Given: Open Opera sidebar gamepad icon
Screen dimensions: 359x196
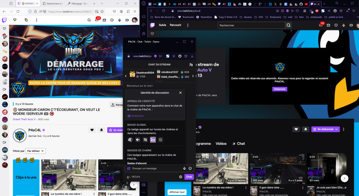Looking at the screenshot, I should pos(143,17).
